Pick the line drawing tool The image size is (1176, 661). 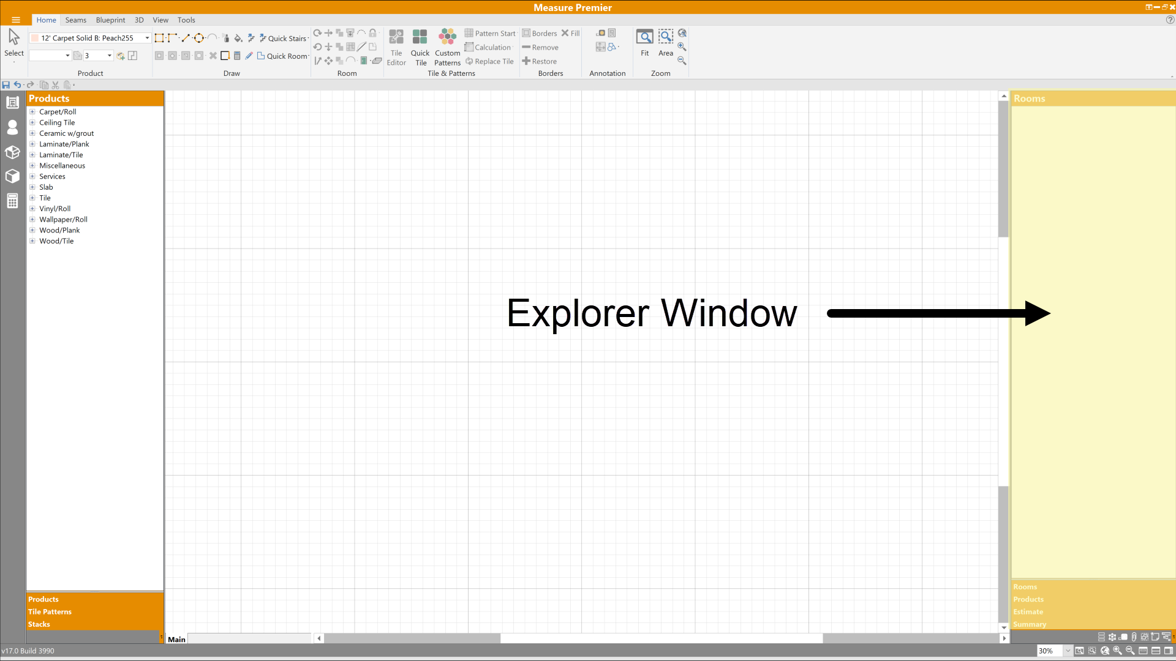coord(185,38)
